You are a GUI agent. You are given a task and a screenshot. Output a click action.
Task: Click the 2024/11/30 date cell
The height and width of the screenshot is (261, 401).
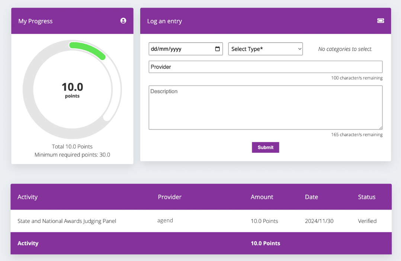319,221
